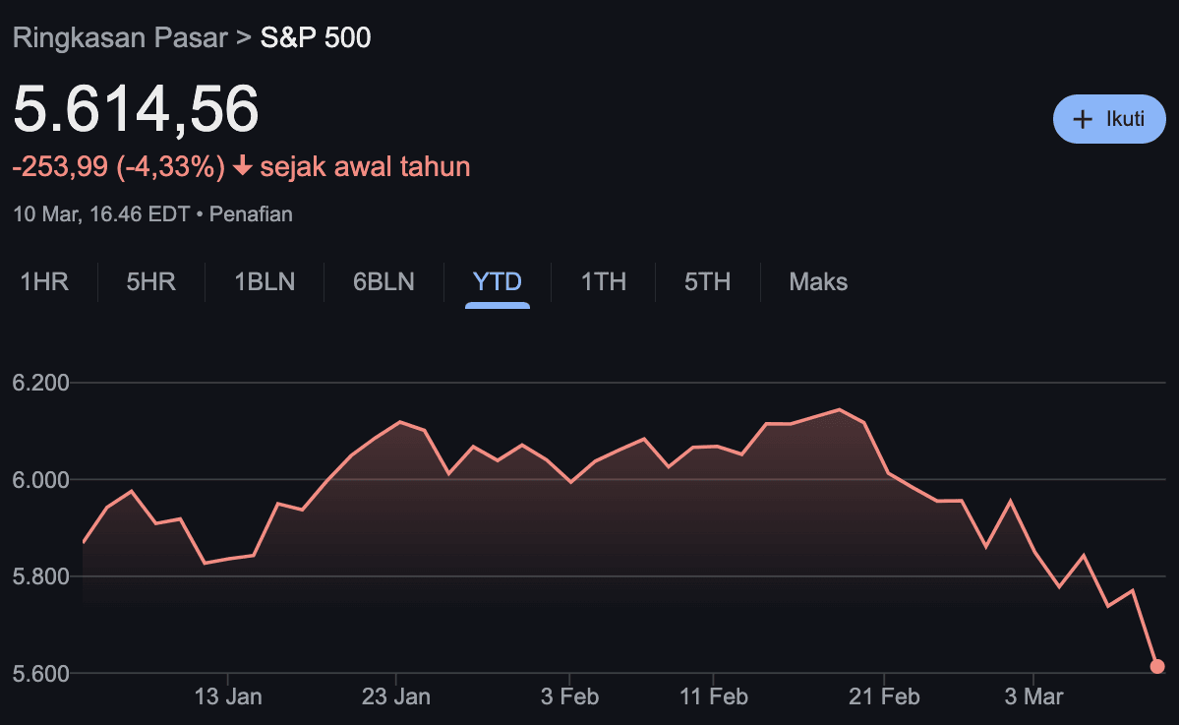
Task: Show the Maks all-time chart
Action: coord(817,282)
